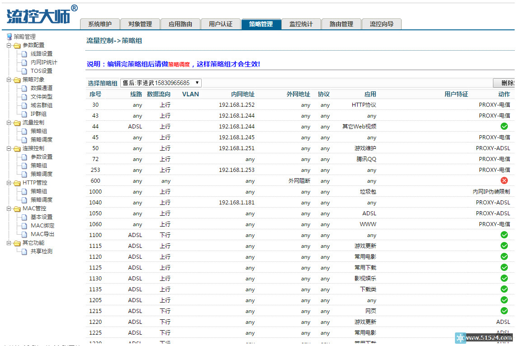This screenshot has width=516, height=346.
Task: Open 策略调度 under HTTP管控
Action: click(x=42, y=200)
